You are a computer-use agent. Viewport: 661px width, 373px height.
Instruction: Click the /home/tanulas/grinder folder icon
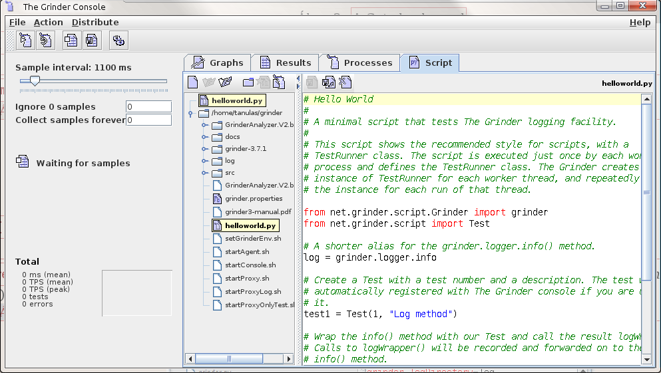(x=204, y=113)
